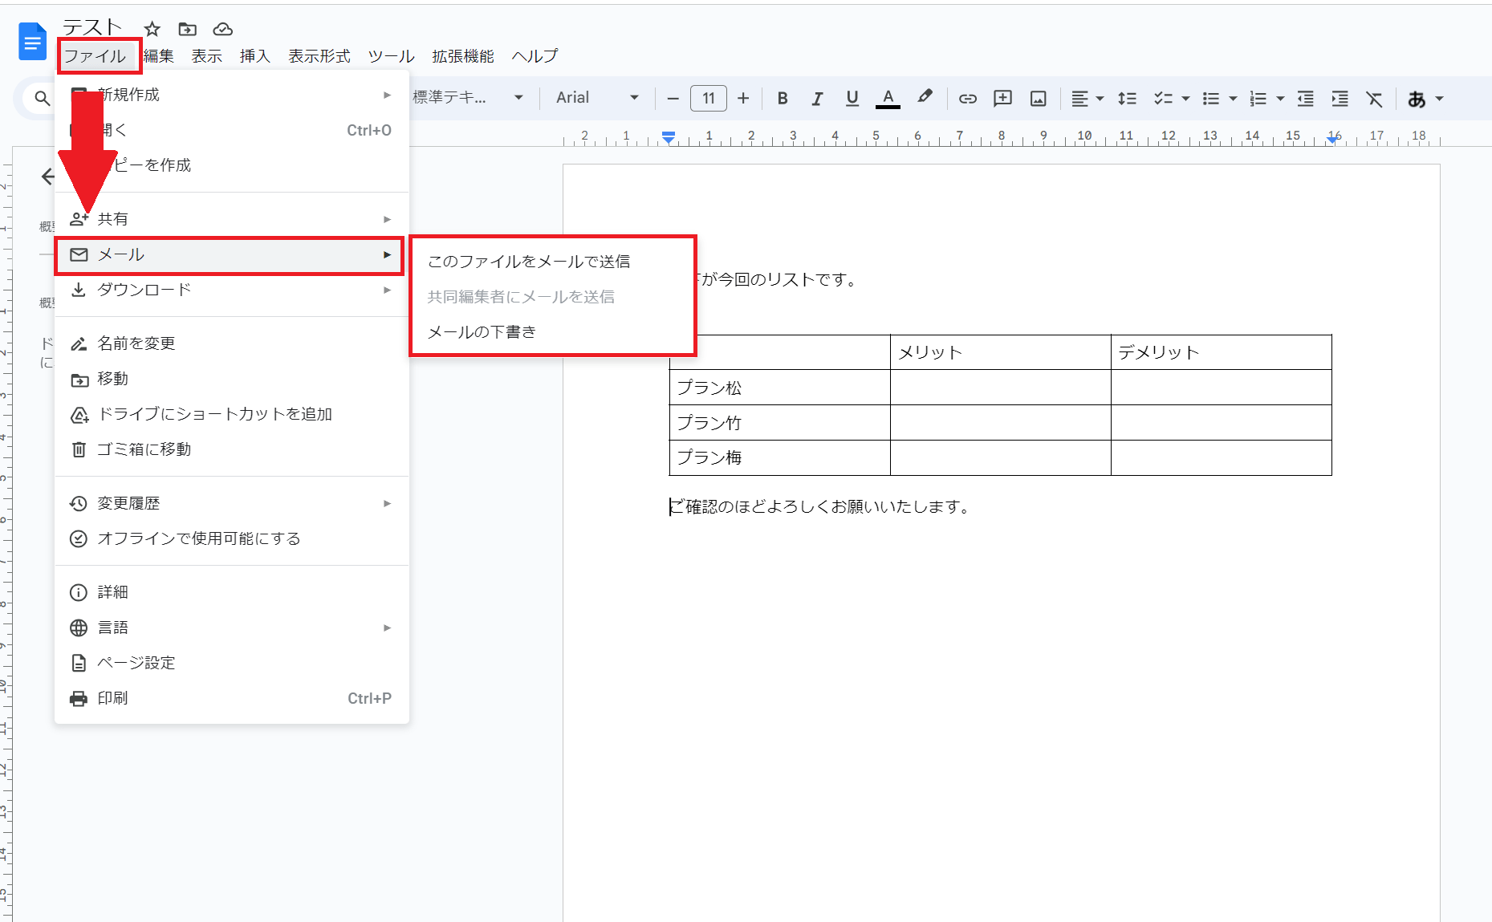This screenshot has width=1492, height=922.
Task: Toggle italic text formatting
Action: coord(817,98)
